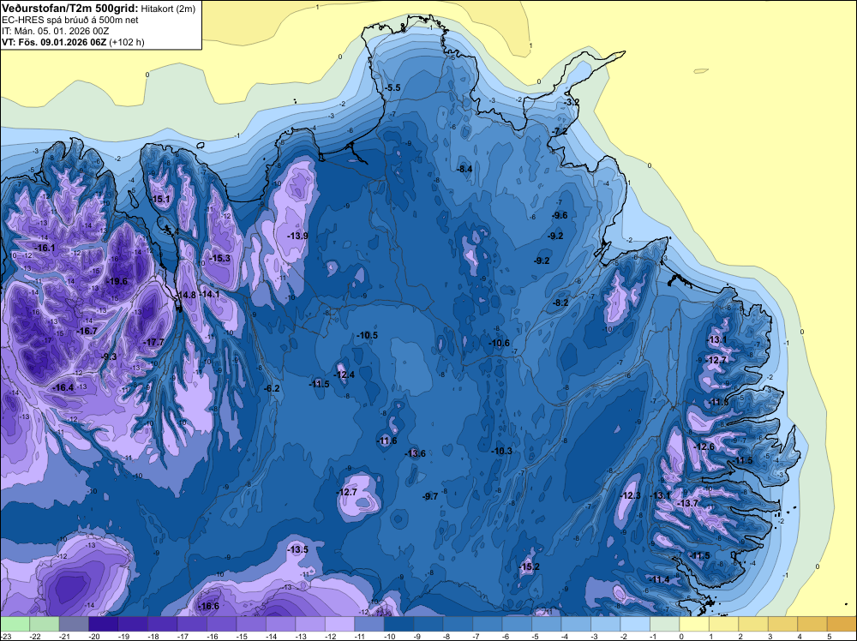
Task: Click the -16.6 temperature label
Action: [x=208, y=606]
